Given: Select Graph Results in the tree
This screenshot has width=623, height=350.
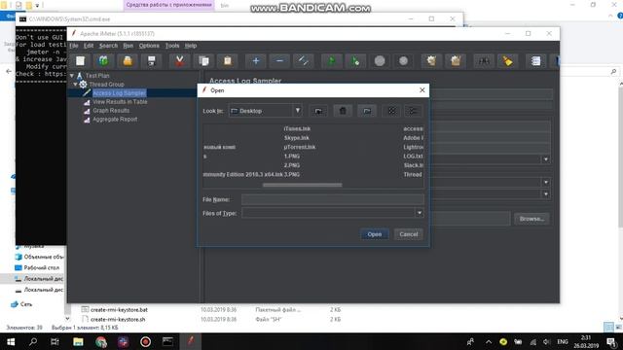Looking at the screenshot, I should click(x=111, y=110).
